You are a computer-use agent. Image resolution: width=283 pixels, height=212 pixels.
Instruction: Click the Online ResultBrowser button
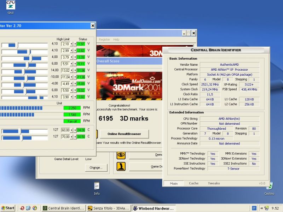tap(124, 134)
